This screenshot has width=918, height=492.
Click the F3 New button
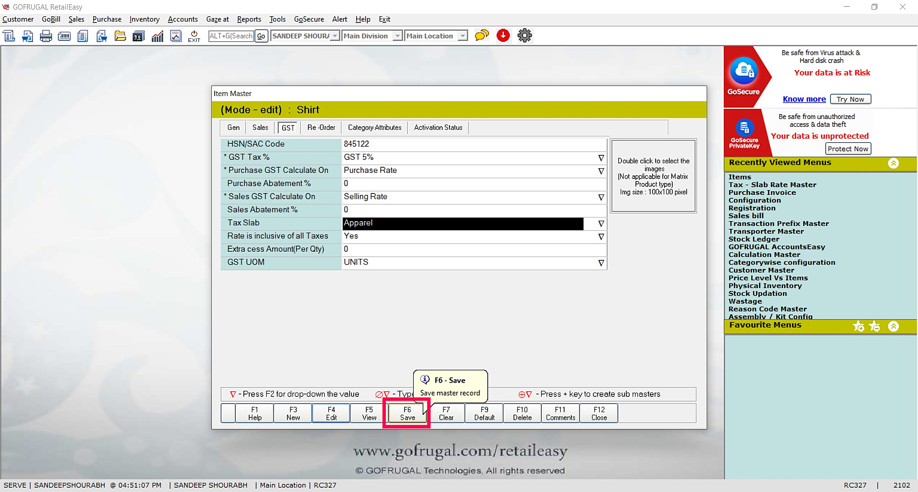click(293, 413)
